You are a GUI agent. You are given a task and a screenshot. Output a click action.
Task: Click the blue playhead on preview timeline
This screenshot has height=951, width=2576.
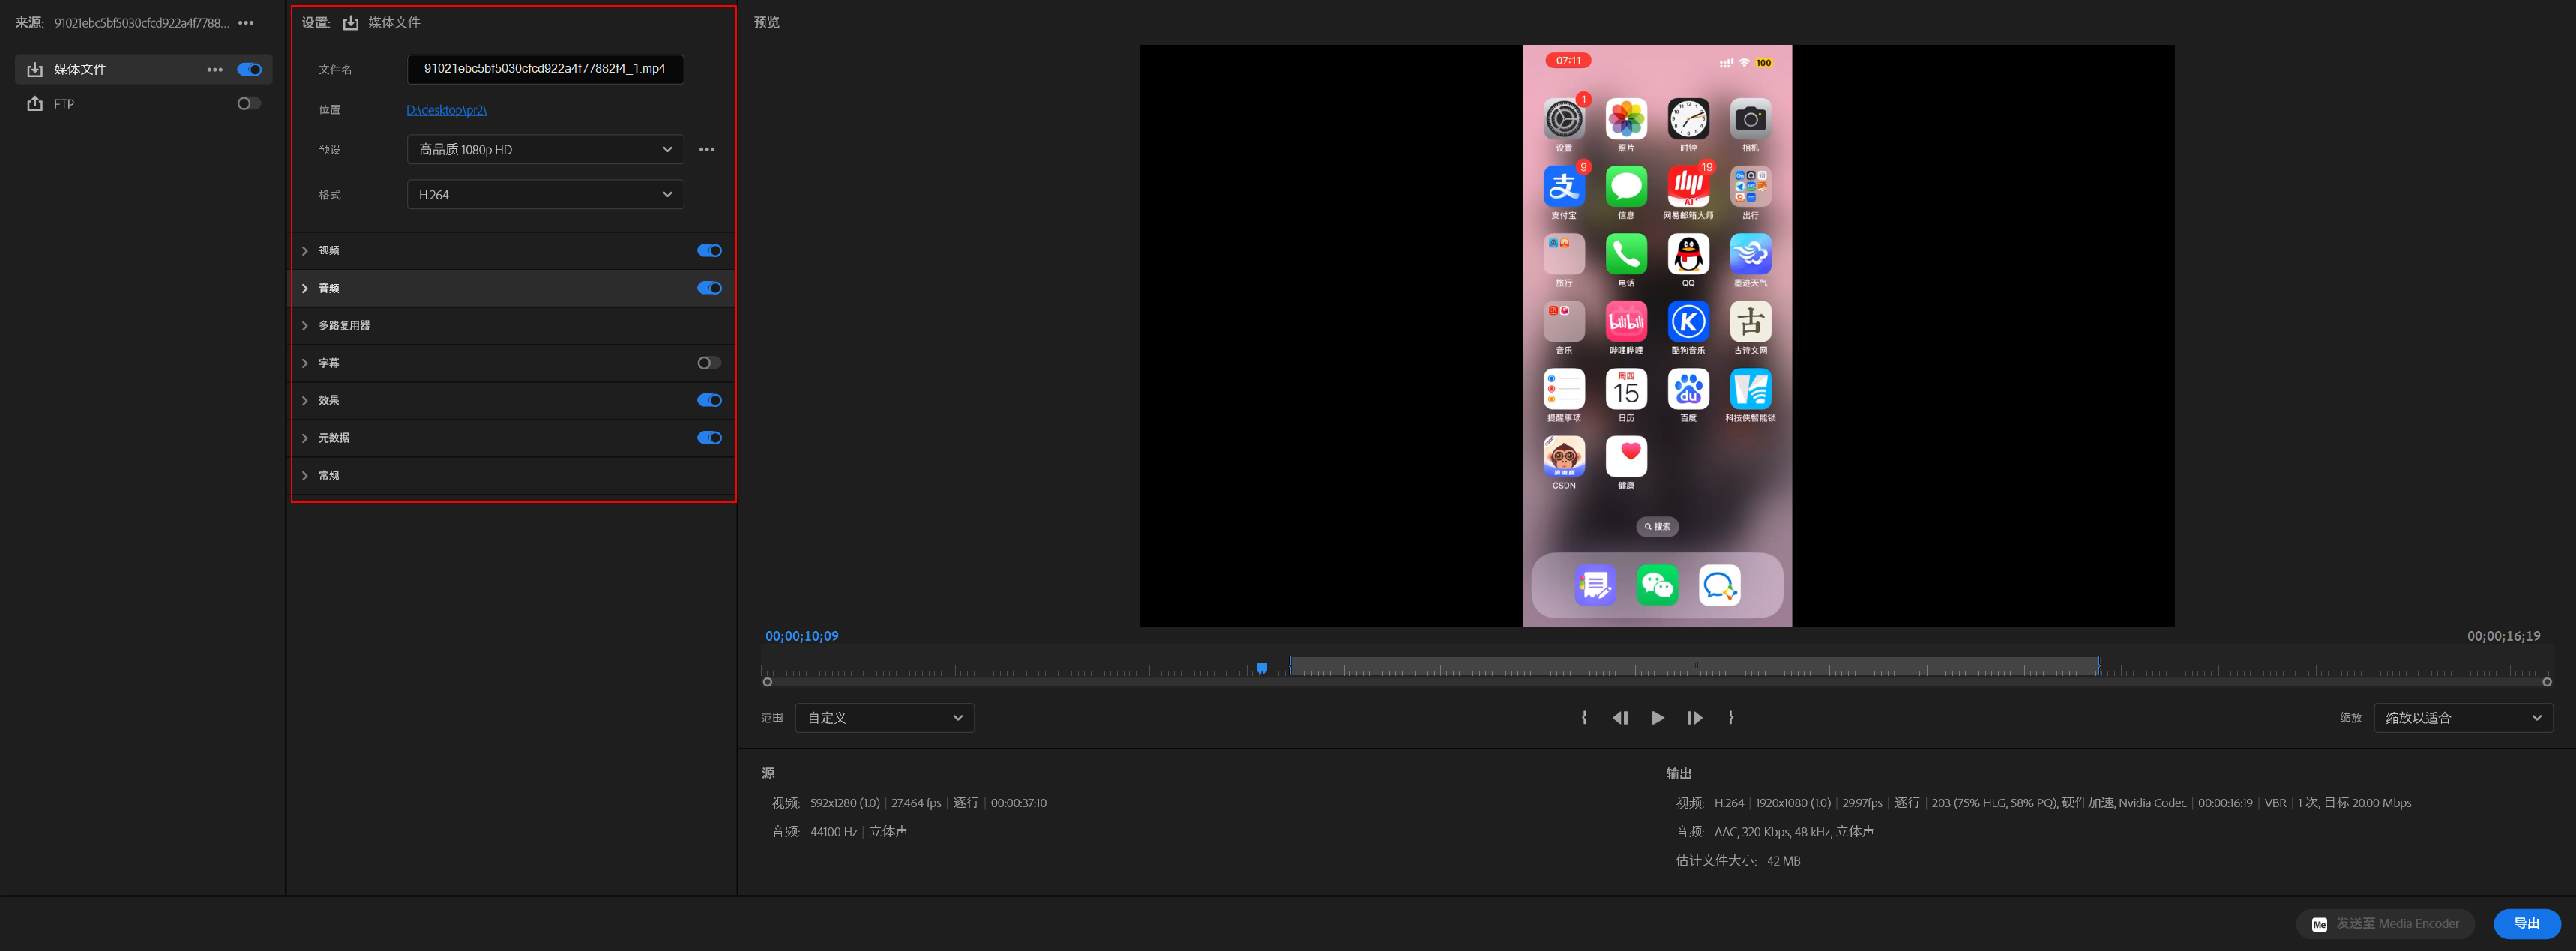[1262, 668]
